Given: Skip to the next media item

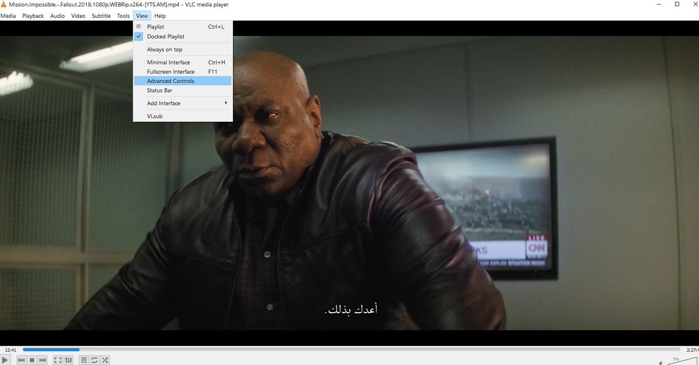Looking at the screenshot, I should tap(43, 360).
